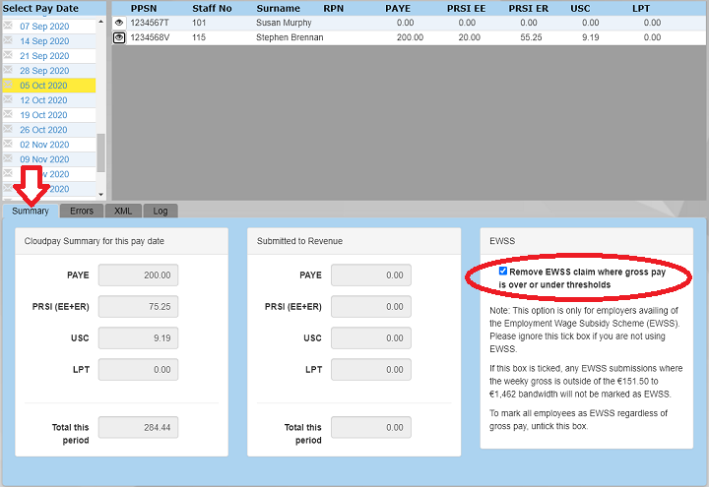Select pay date 19 Oct 2020
The width and height of the screenshot is (709, 487).
44,115
